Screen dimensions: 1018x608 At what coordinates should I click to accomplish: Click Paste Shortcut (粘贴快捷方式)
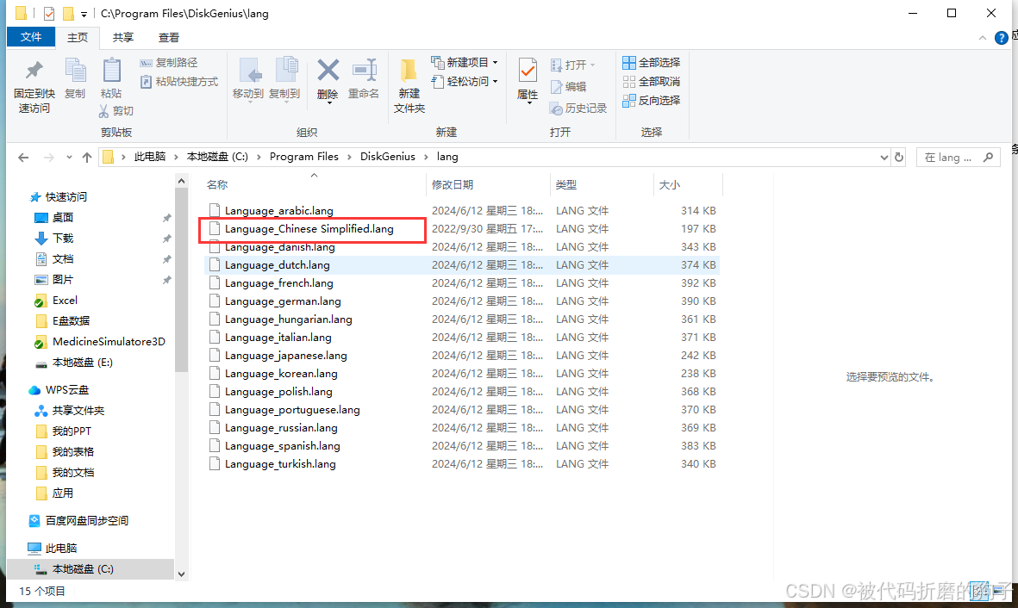point(179,82)
